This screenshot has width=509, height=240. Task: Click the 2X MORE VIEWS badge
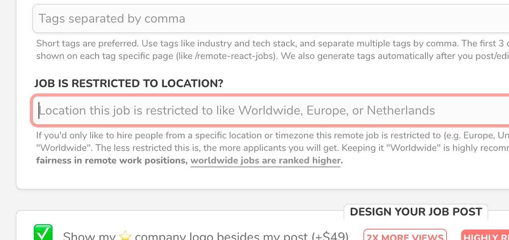click(x=405, y=235)
